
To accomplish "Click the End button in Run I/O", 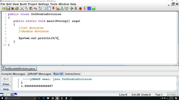I will [x=6, y=79].
